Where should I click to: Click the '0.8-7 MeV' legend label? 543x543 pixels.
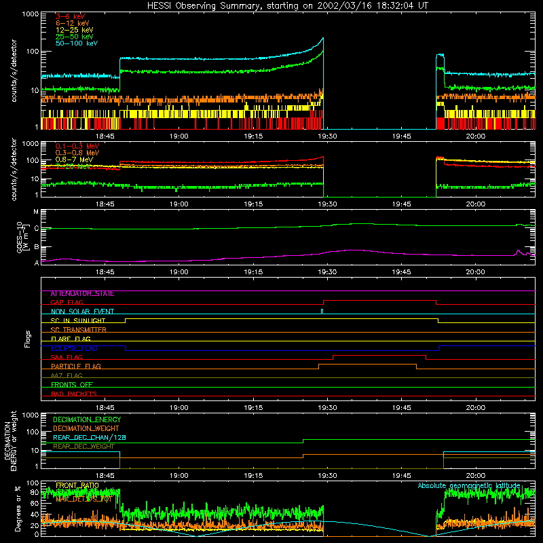click(74, 160)
